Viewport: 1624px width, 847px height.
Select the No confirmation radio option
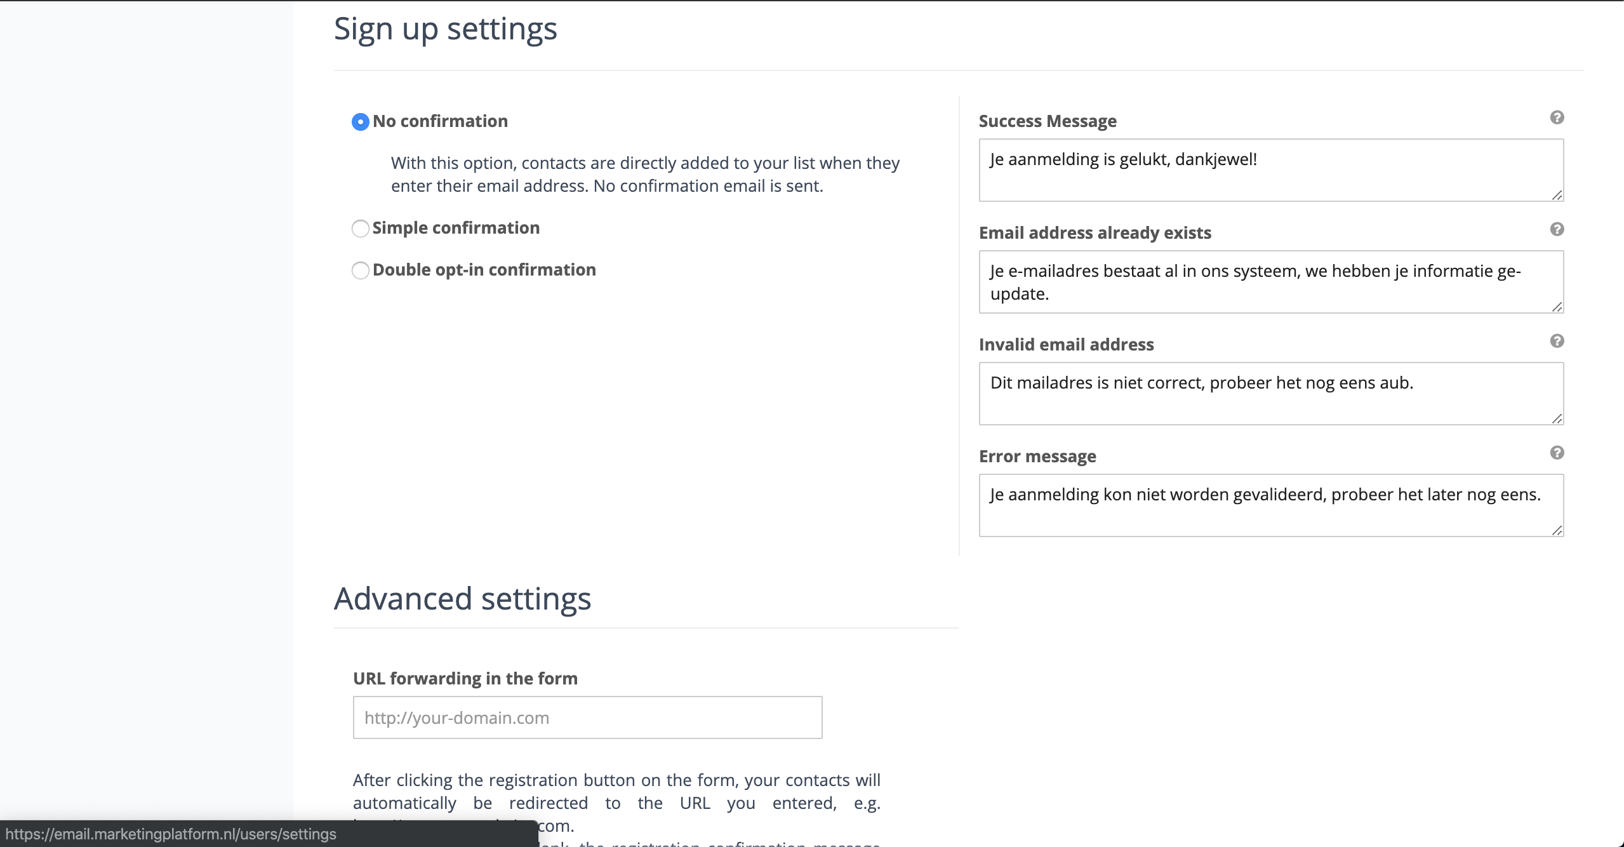(360, 122)
